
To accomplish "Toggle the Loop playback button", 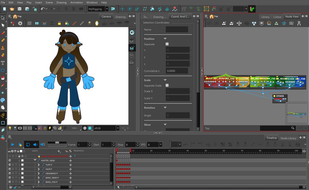I will (x=28, y=145).
